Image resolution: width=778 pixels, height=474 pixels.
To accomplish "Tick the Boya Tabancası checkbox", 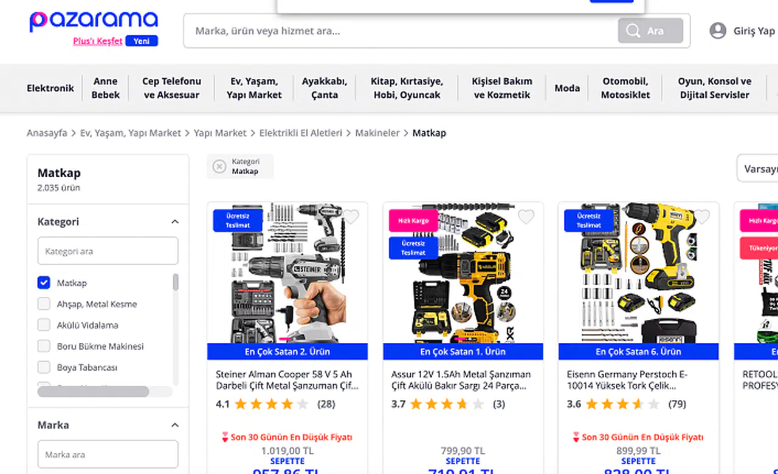I will click(x=44, y=367).
